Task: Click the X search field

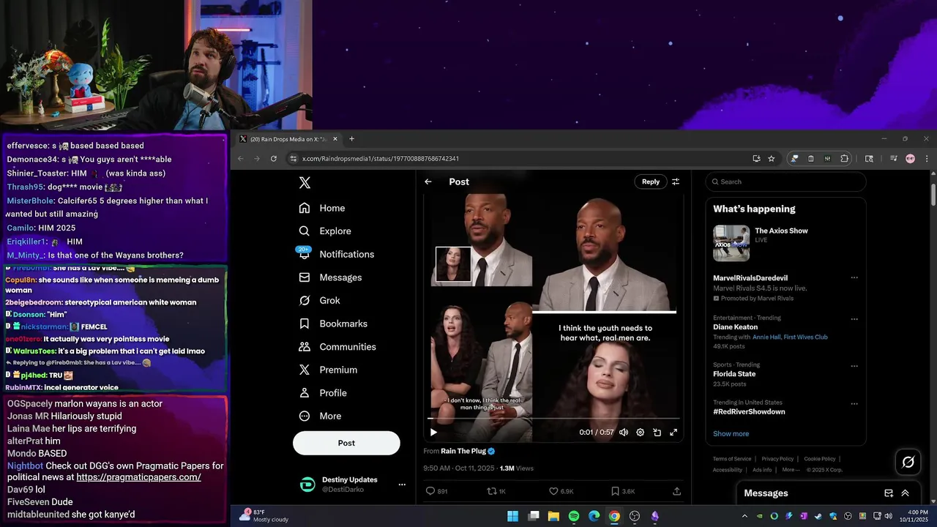Action: click(x=785, y=182)
